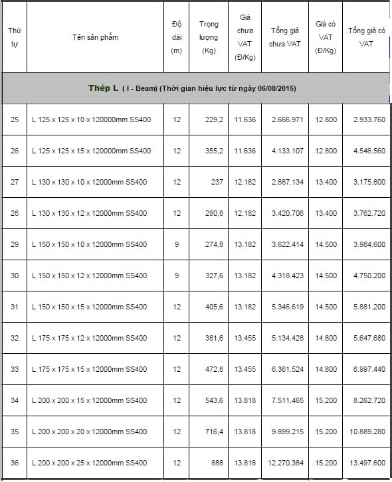Select total price 4.750.200 with VAT
Viewport: 392px width, 482px height.
369,276
